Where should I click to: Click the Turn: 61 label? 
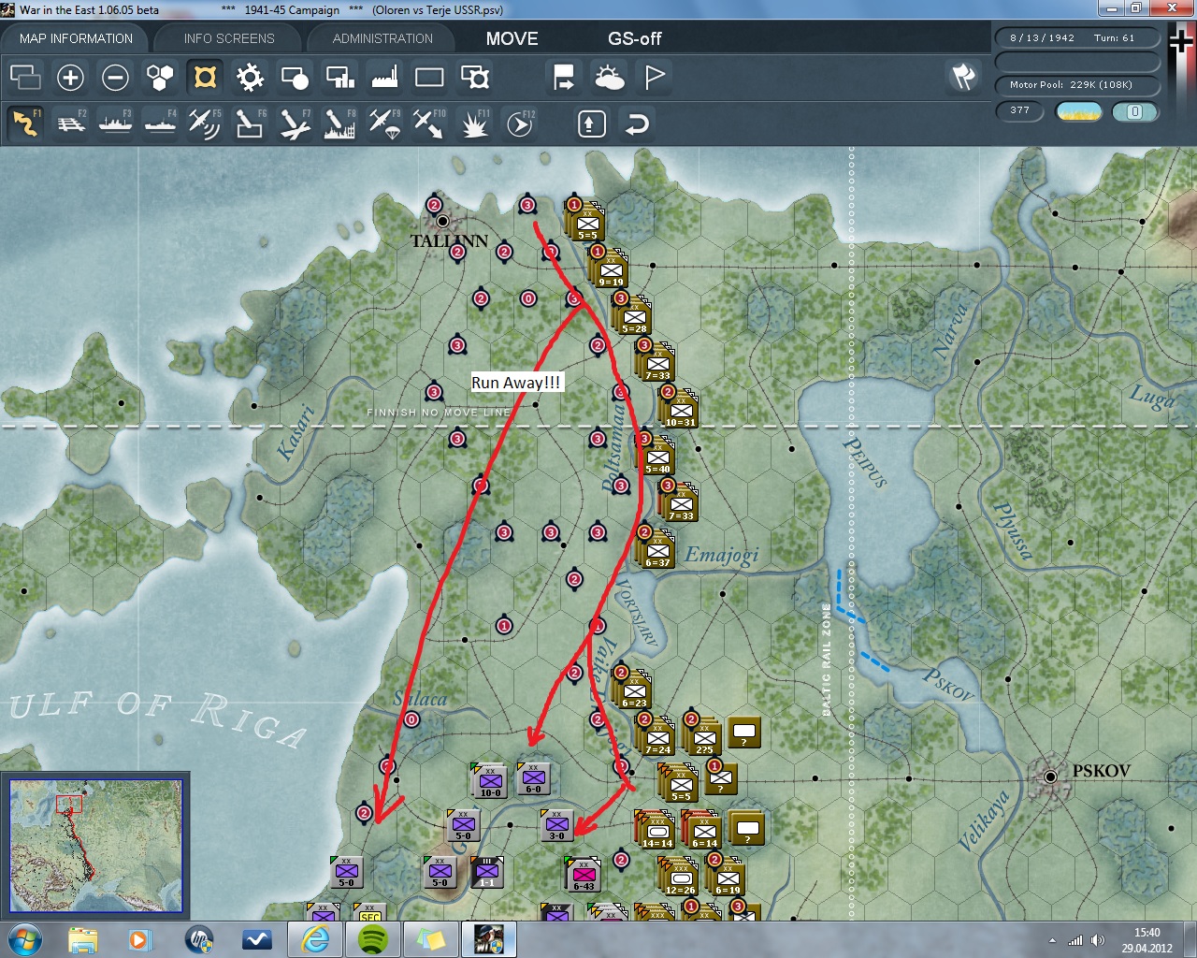(x=1114, y=38)
